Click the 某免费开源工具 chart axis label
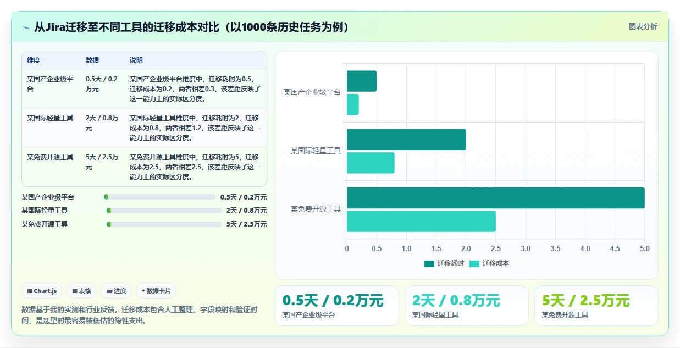The image size is (680, 348). tap(316, 209)
